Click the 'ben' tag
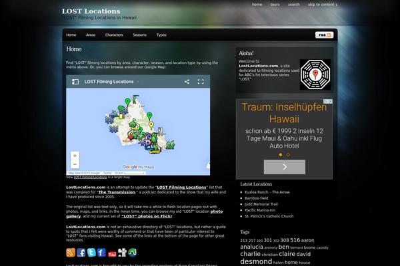400x266 pixels. coord(284,247)
